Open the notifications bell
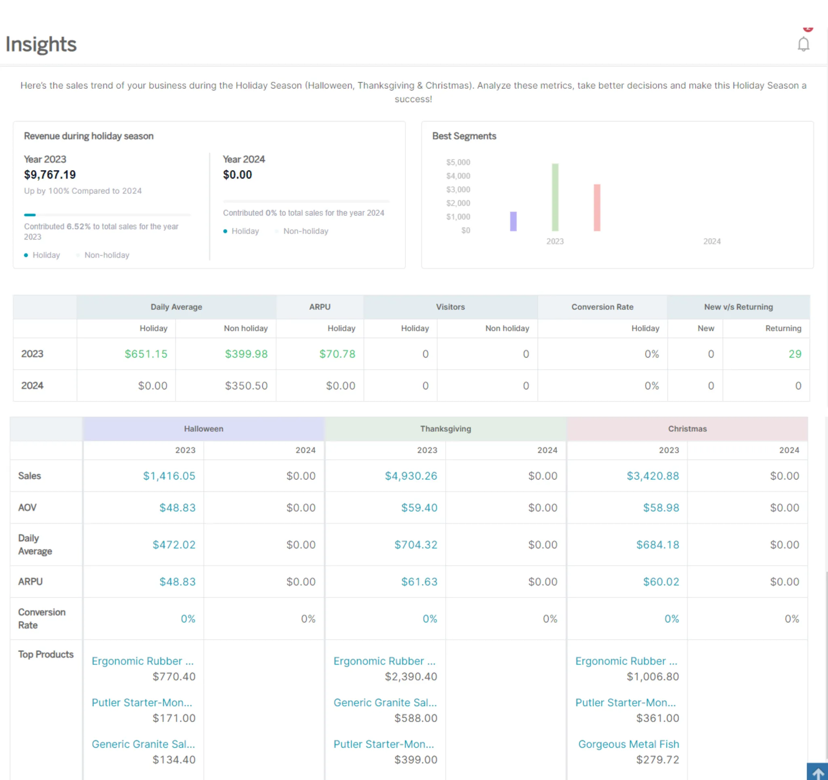This screenshot has width=828, height=780. pyautogui.click(x=803, y=44)
